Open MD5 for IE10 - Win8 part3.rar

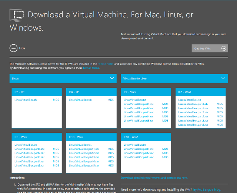click(x=165, y=157)
